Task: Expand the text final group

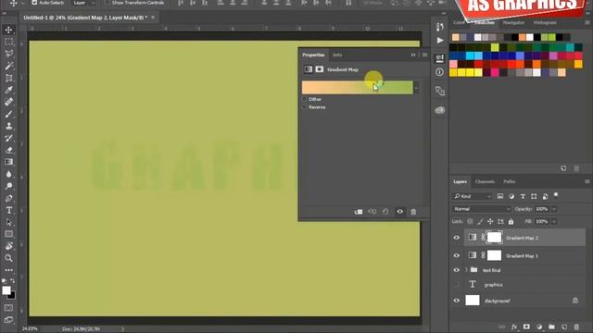Action: click(x=466, y=270)
